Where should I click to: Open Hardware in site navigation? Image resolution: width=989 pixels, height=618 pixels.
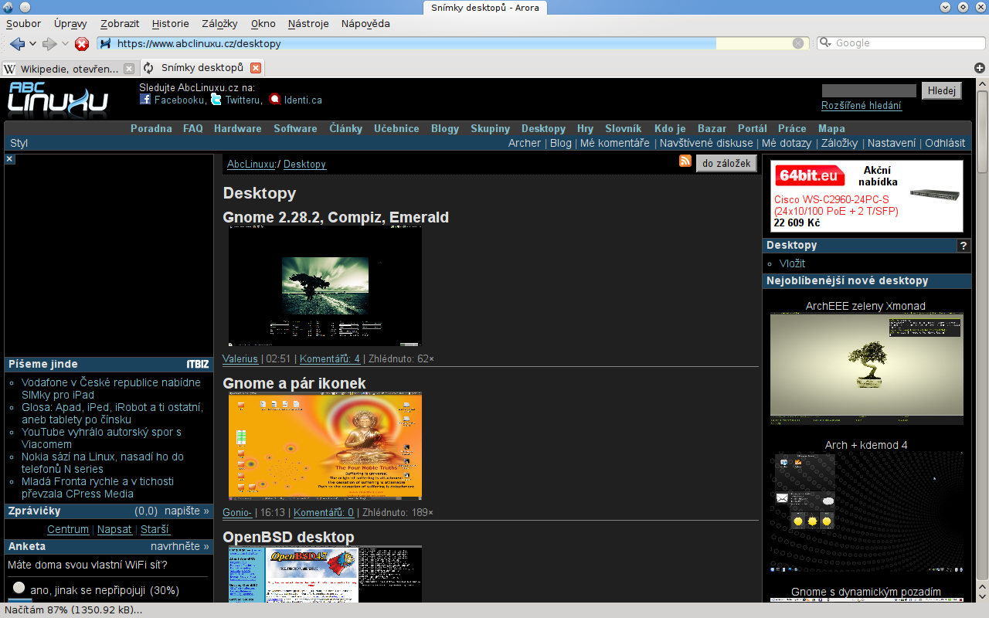coord(238,128)
